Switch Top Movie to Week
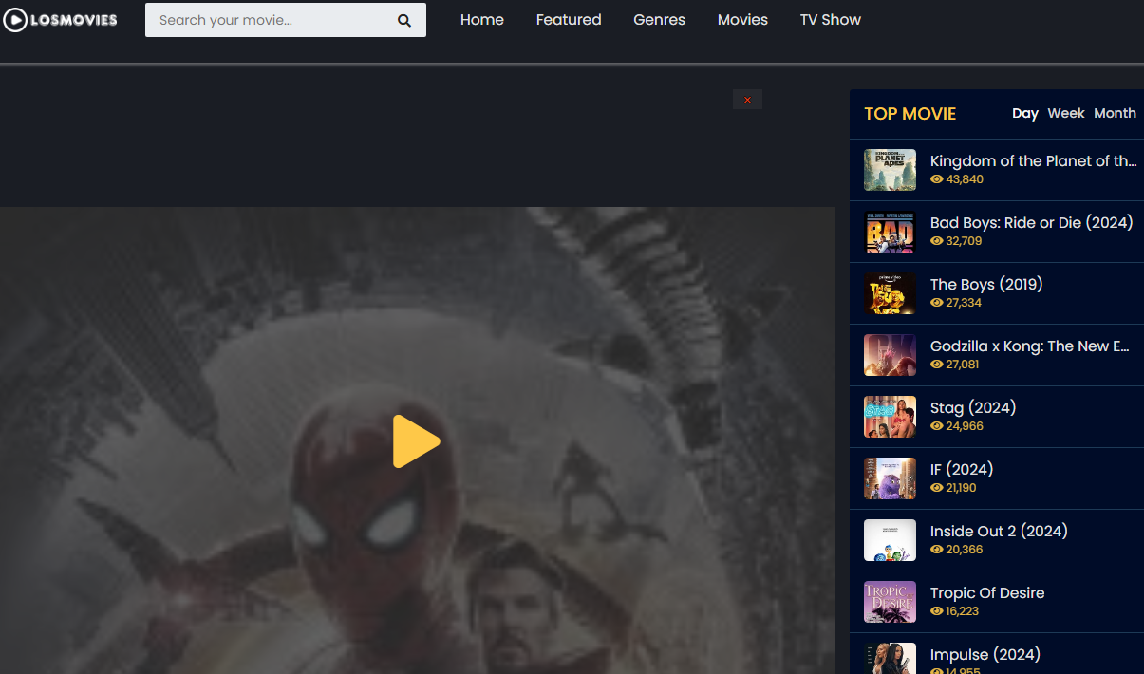Image resolution: width=1144 pixels, height=674 pixels. pyautogui.click(x=1066, y=113)
